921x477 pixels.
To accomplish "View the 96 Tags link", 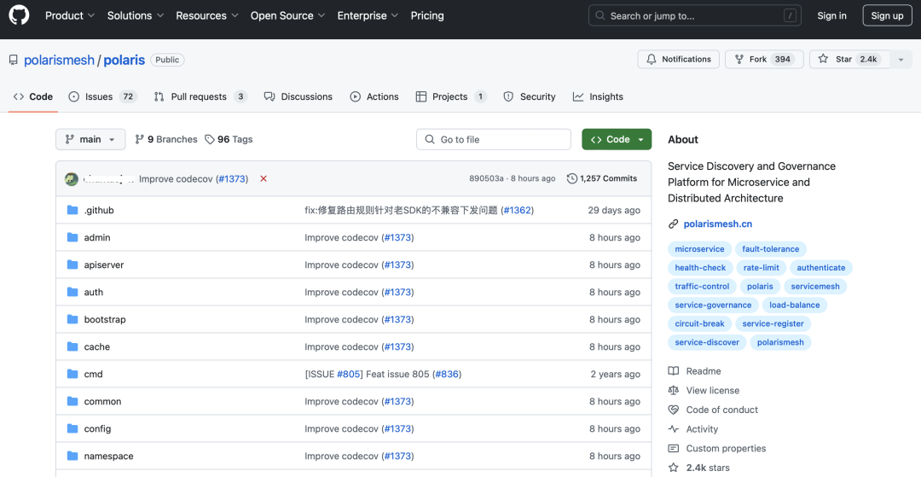I will click(x=229, y=139).
